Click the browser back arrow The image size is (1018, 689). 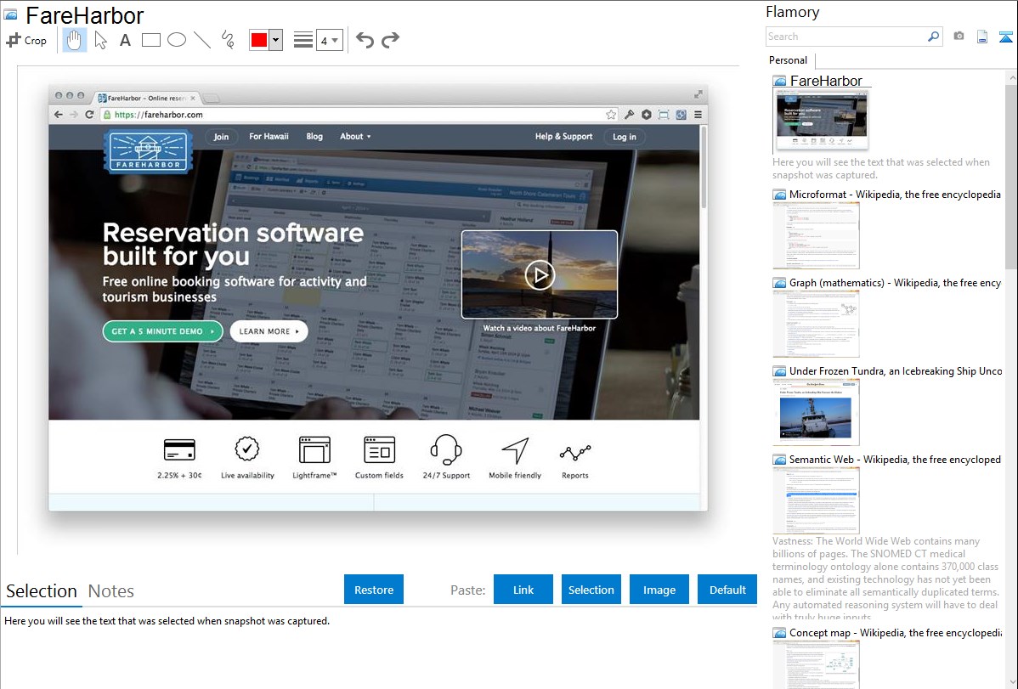(59, 115)
